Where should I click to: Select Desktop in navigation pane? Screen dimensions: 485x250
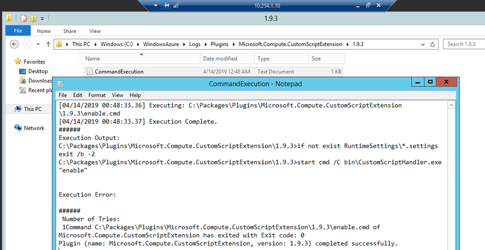(38, 71)
